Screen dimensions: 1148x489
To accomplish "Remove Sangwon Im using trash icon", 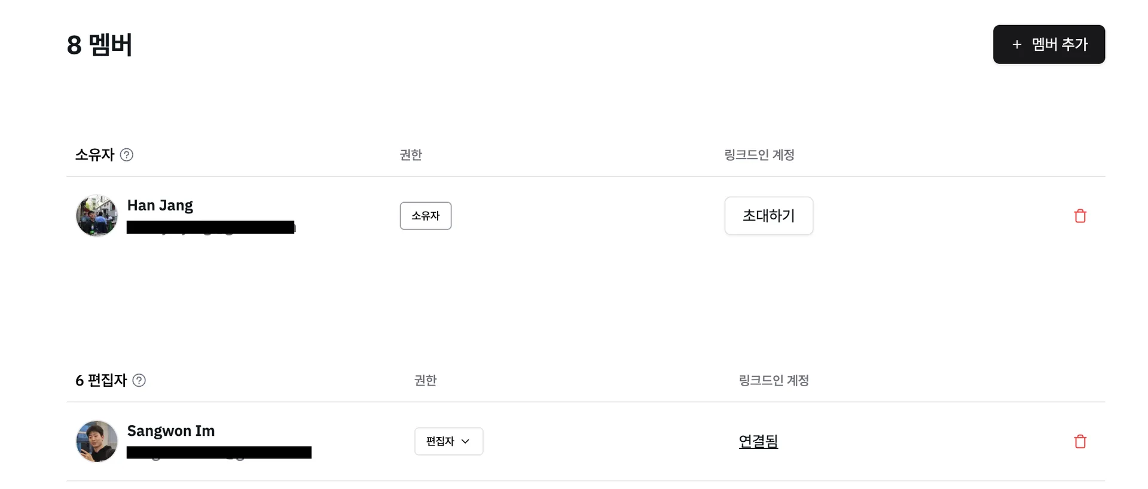I will click(1080, 442).
